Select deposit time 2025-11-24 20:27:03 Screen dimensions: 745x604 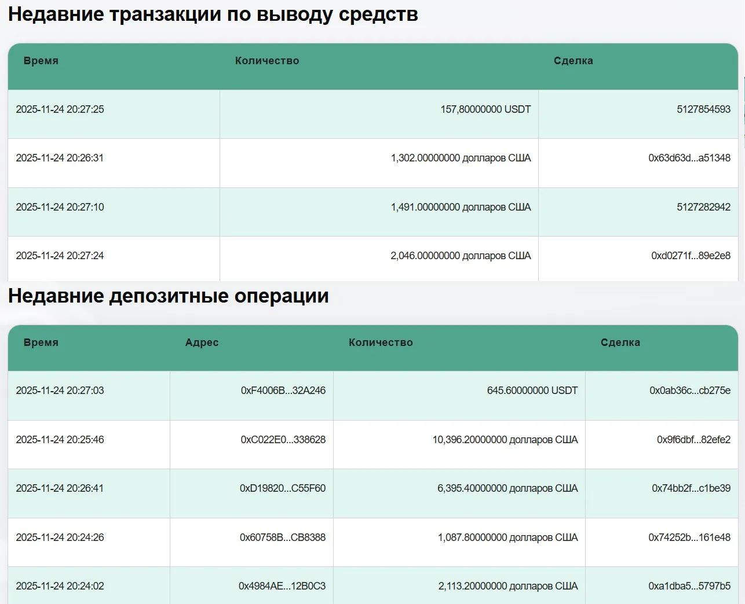tap(60, 391)
